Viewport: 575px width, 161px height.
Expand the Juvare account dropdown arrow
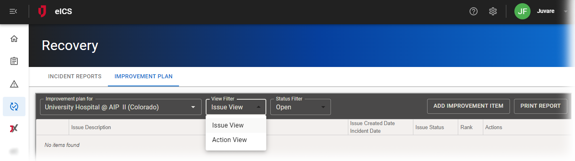click(566, 11)
